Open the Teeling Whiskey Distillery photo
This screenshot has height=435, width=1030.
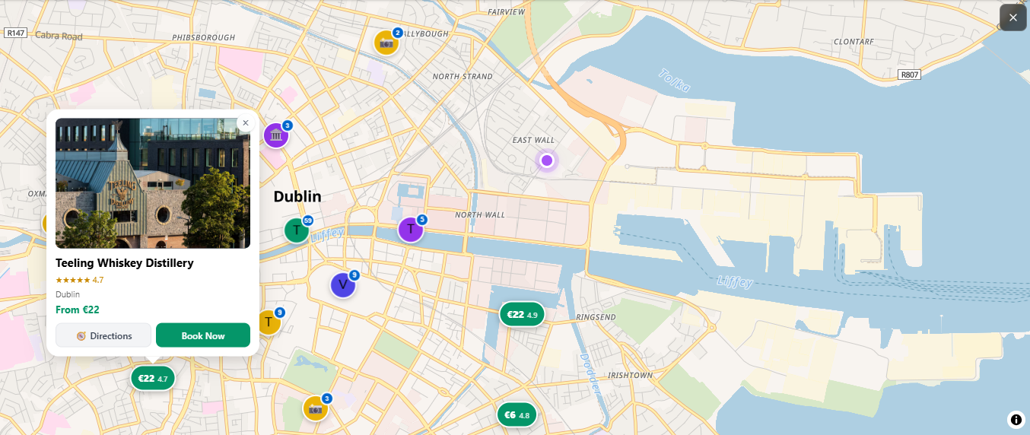coord(153,183)
